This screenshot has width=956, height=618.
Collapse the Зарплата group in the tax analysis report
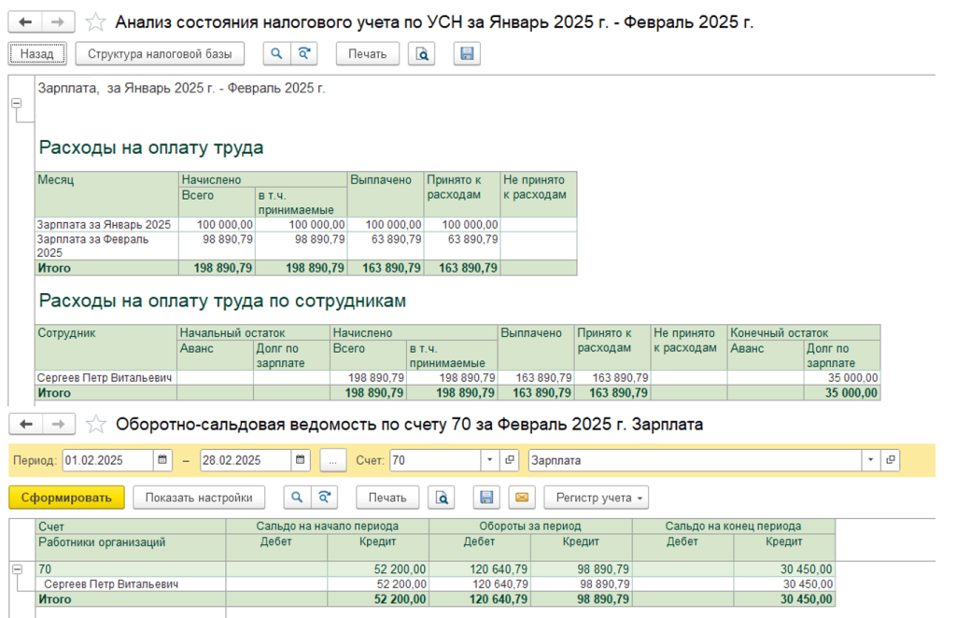point(17,103)
